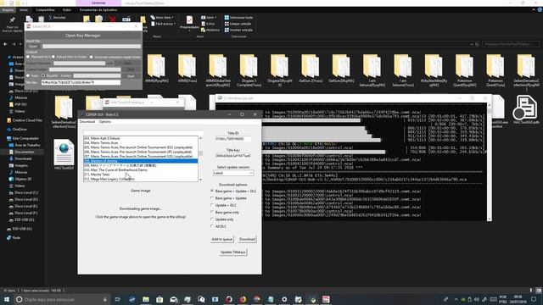The image size is (543, 305).
Task: Select Base game only option
Action: (x=224, y=213)
